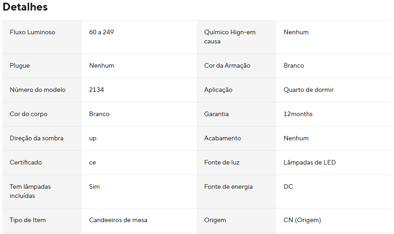Select the Garantia label cell
Image resolution: width=394 pixels, height=234 pixels.
coord(236,114)
